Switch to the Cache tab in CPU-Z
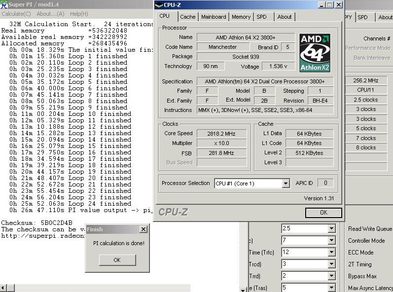Image resolution: width=393 pixels, height=292 pixels. [188, 17]
